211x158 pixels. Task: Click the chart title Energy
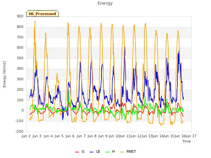pos(105,3)
